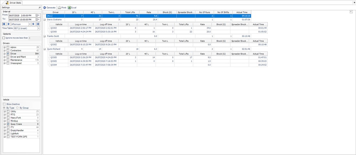
Task: Check the EmptyHandler vehicle checkbox
Action: point(8,131)
